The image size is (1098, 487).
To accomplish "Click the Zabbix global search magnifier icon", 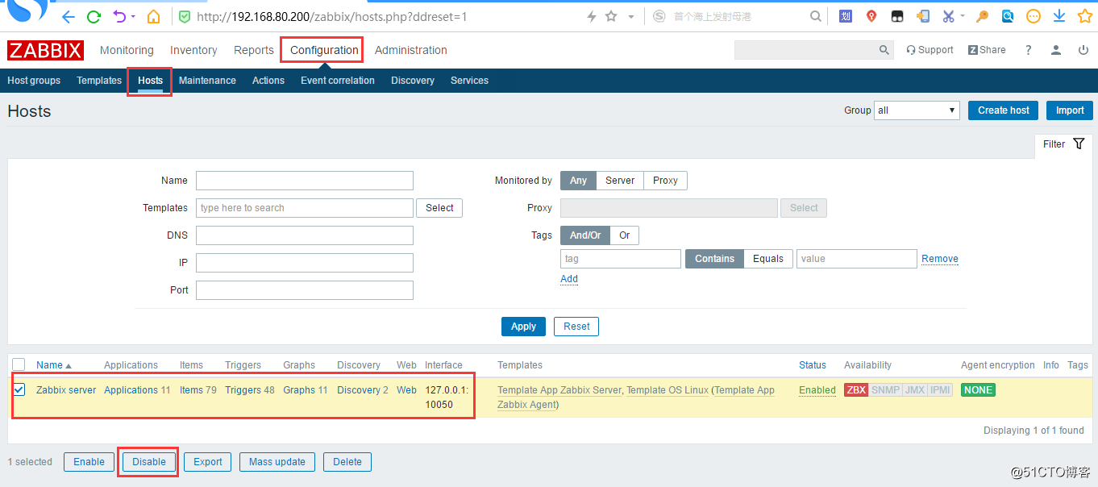I will (x=884, y=49).
